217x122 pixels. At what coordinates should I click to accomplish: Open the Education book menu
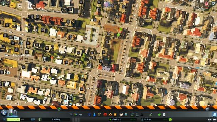[121, 115]
